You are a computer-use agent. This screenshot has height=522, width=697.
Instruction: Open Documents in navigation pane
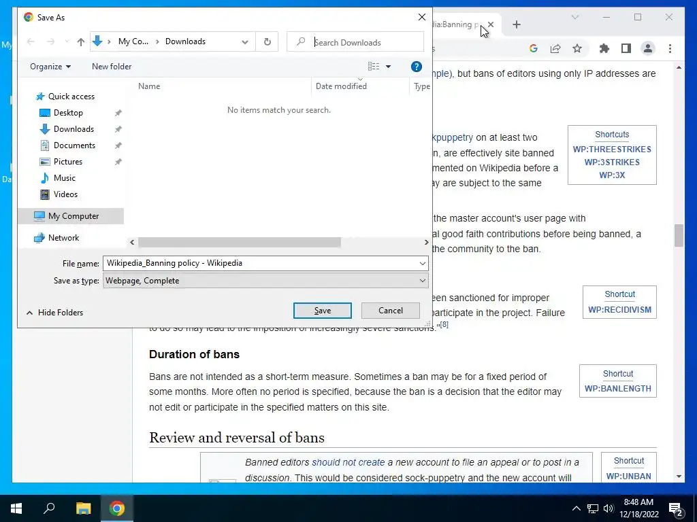click(x=74, y=145)
